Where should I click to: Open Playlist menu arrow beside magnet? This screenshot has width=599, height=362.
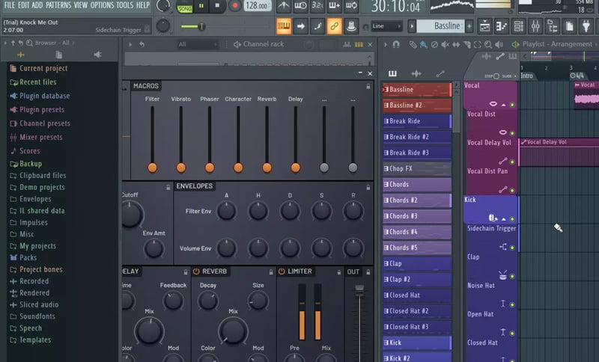(x=385, y=44)
